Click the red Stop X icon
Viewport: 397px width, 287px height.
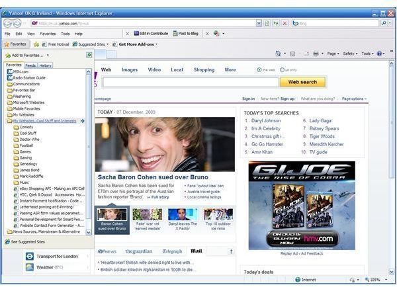click(x=285, y=23)
